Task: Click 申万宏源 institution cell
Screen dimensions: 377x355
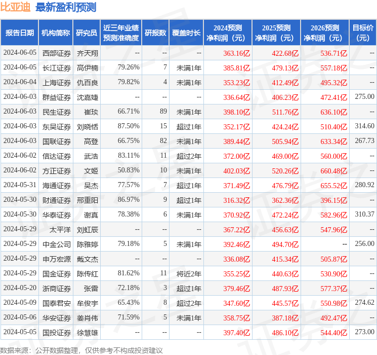Action: coord(57,259)
